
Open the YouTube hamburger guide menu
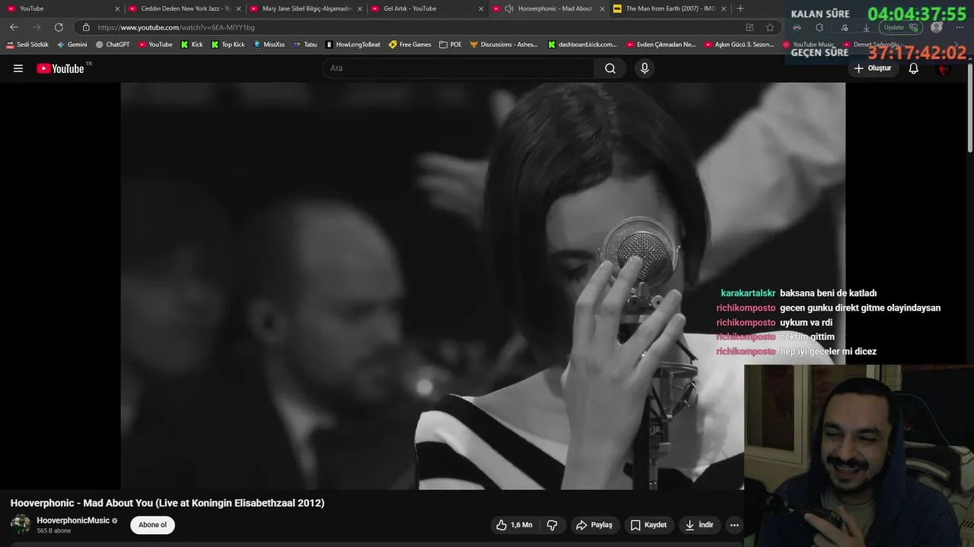coord(18,68)
